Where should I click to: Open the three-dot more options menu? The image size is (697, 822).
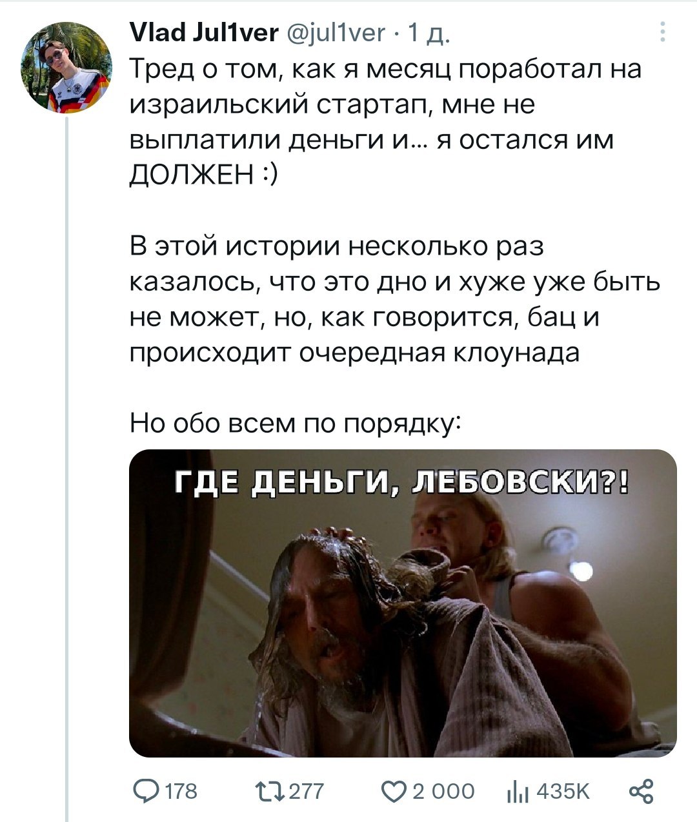663,32
